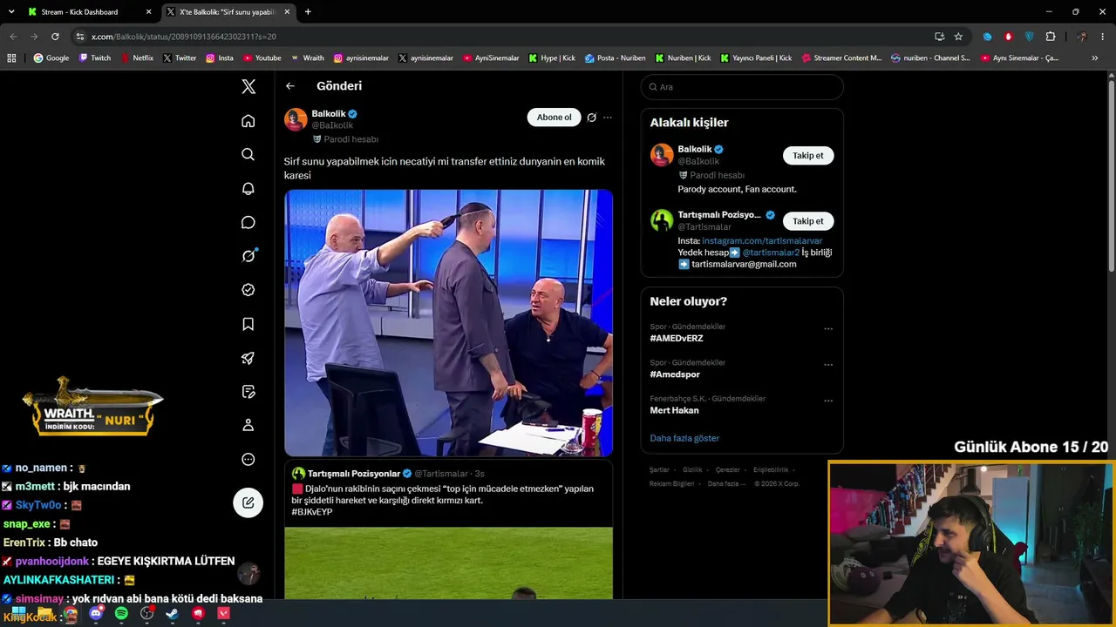1116x627 pixels.
Task: Open the quoted Tartışmalı Pozisyonlar post text
Action: [x=443, y=500]
